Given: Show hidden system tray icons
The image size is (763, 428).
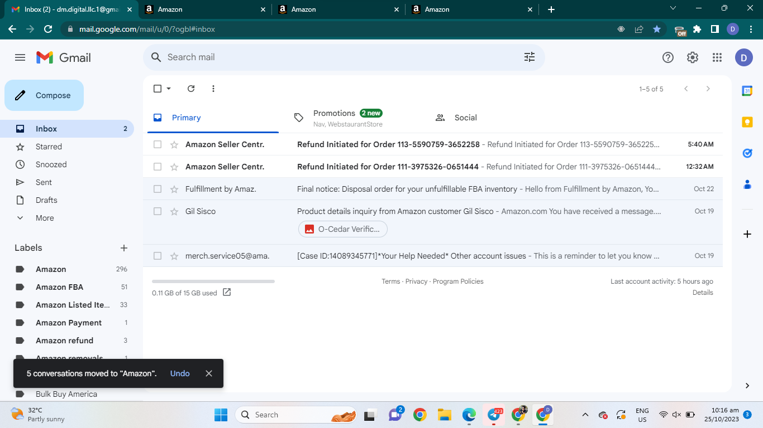Looking at the screenshot, I should click(585, 415).
